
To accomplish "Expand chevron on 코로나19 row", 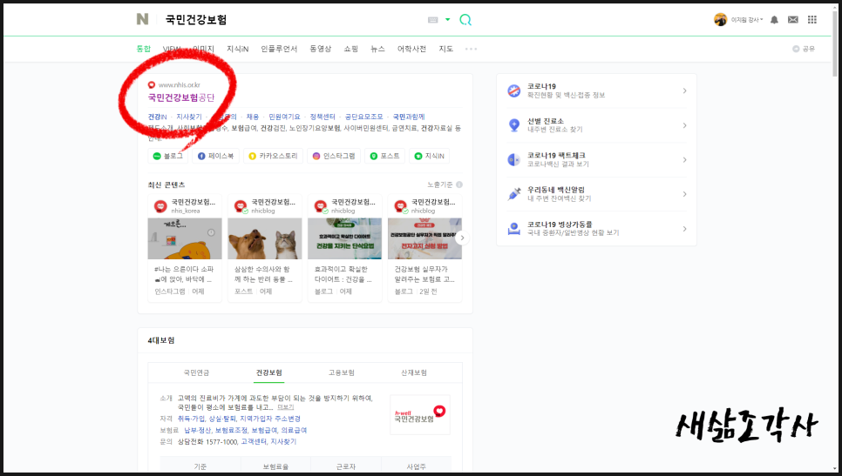I will [x=684, y=91].
